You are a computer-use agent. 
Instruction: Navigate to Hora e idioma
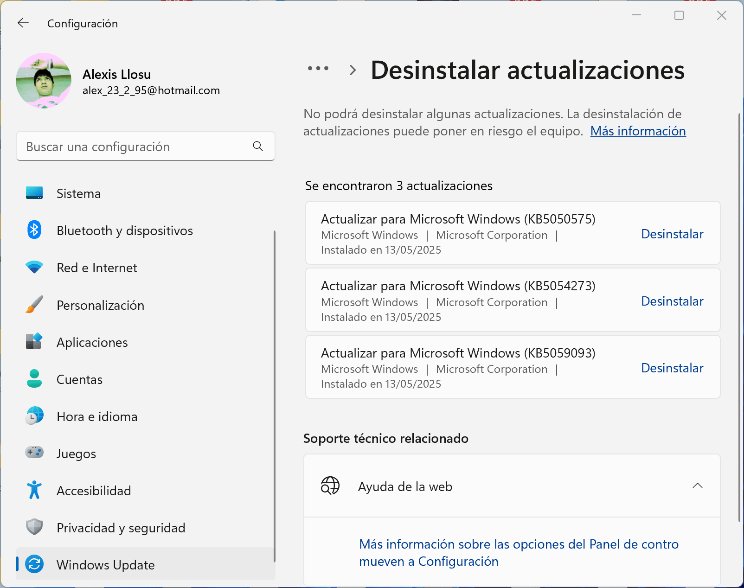point(96,416)
